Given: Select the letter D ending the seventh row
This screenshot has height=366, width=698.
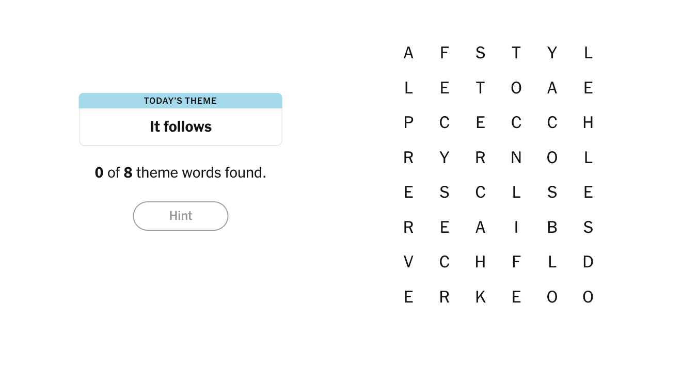Looking at the screenshot, I should (x=588, y=262).
